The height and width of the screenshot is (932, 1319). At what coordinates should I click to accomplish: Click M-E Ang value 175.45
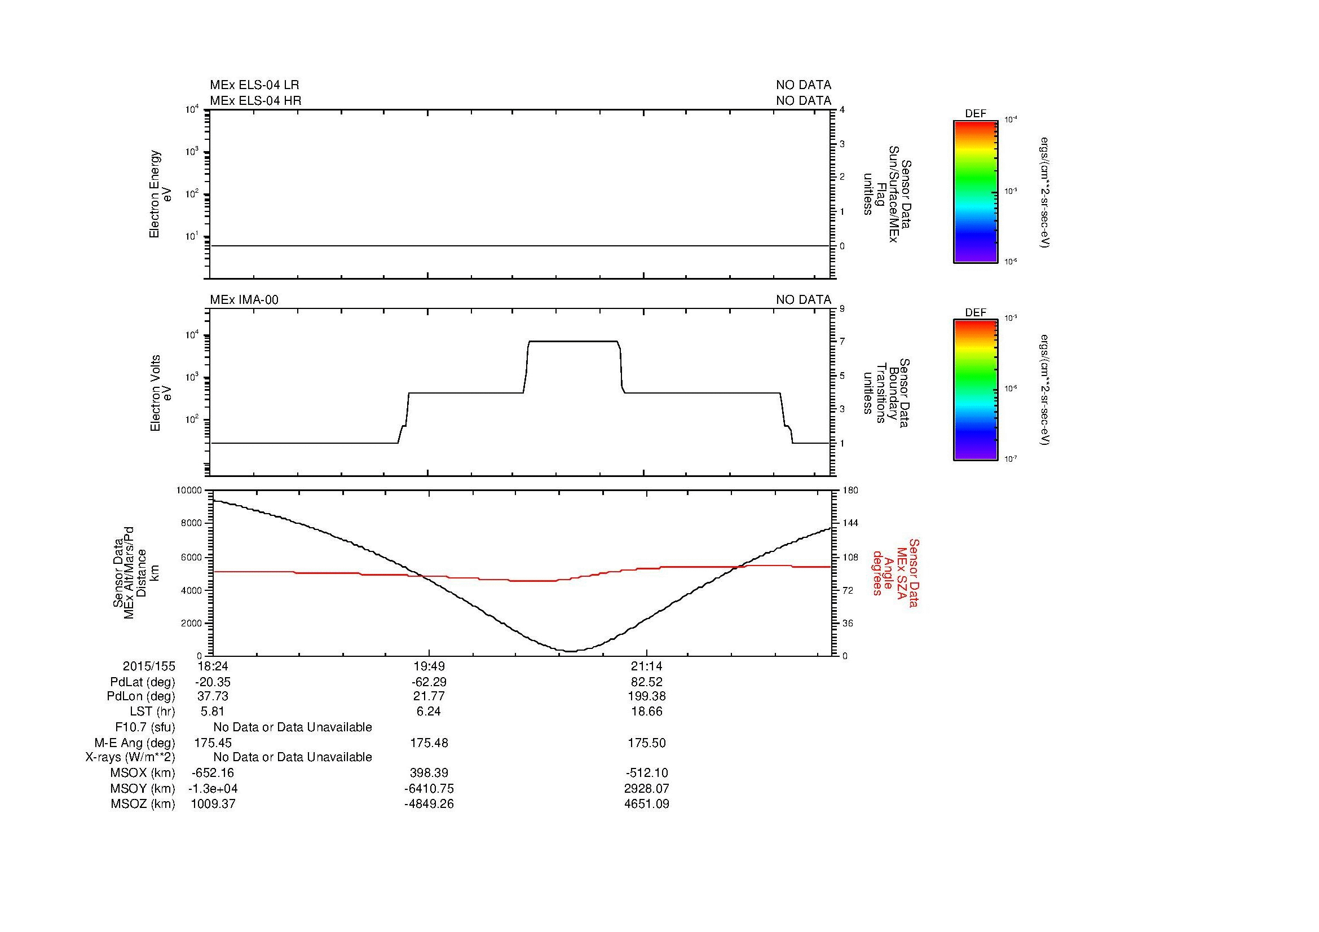coord(213,743)
